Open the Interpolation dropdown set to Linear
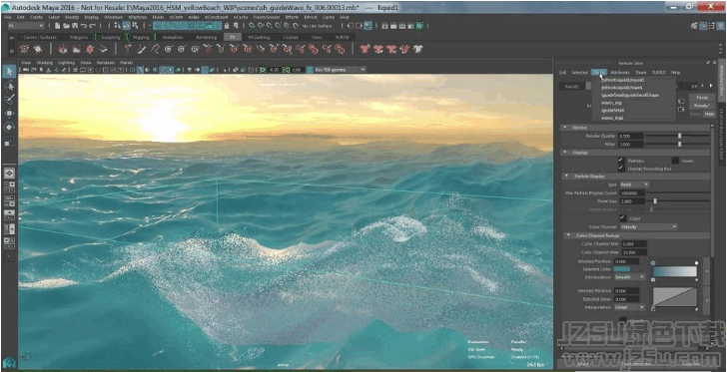Image resolution: width=727 pixels, height=372 pixels. coord(629,307)
